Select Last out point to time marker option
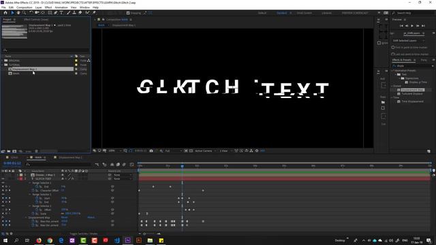 coord(393,54)
